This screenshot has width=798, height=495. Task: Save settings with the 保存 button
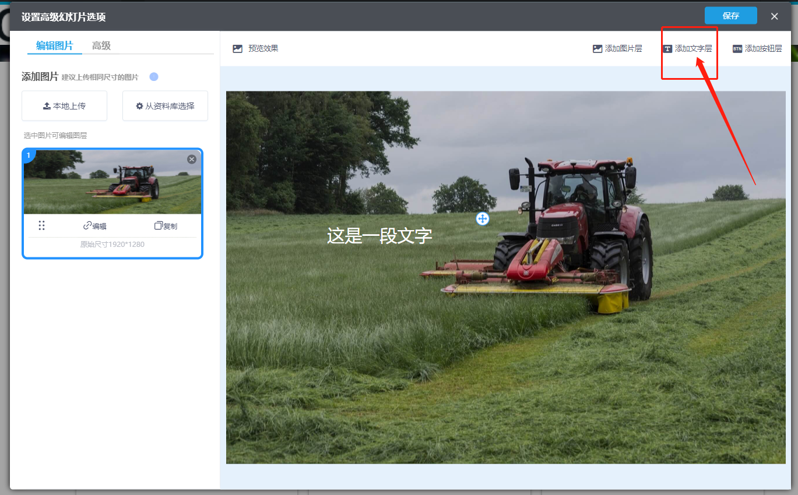pos(730,16)
